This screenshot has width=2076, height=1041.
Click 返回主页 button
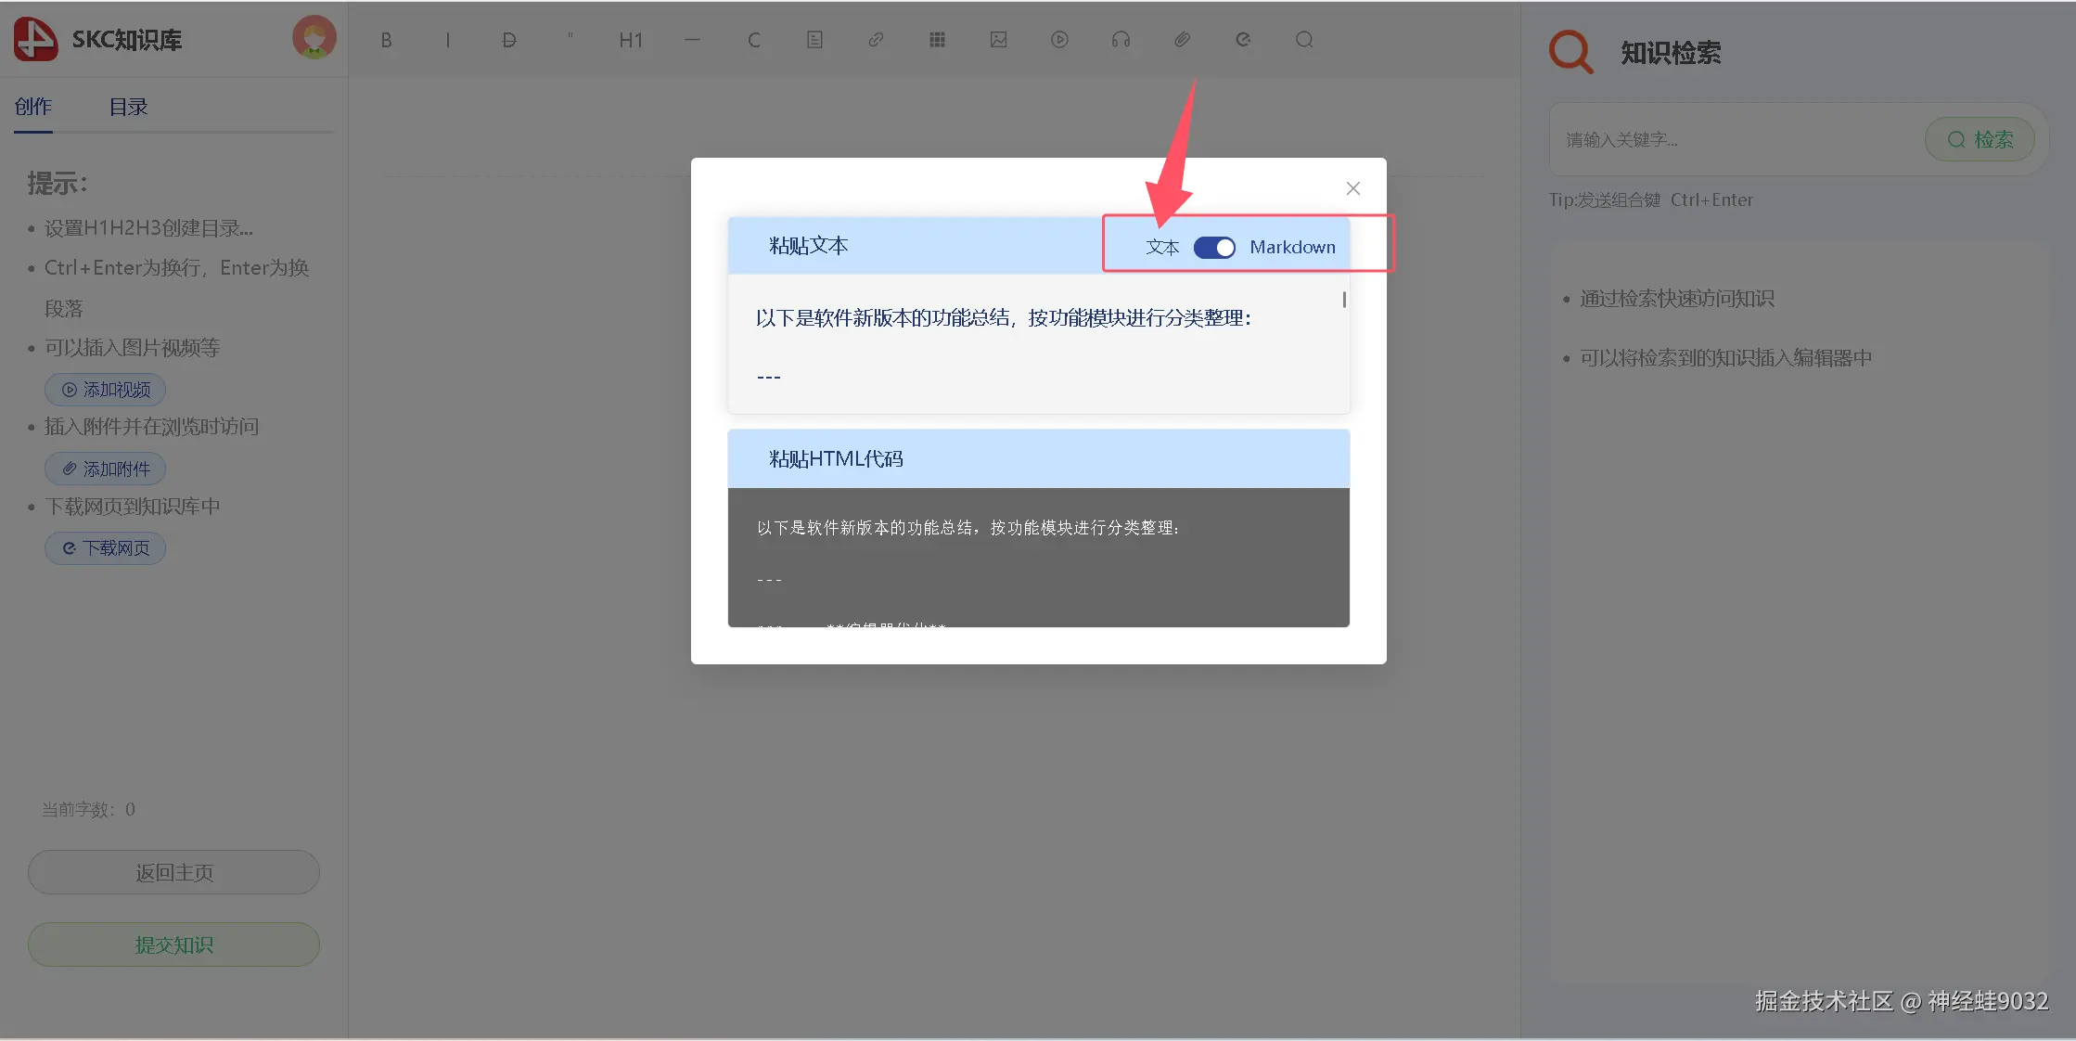pyautogui.click(x=173, y=872)
